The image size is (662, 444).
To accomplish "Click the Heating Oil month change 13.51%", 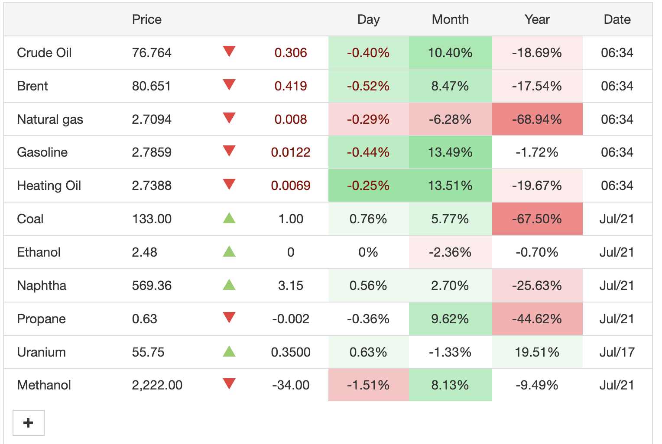I will point(450,186).
